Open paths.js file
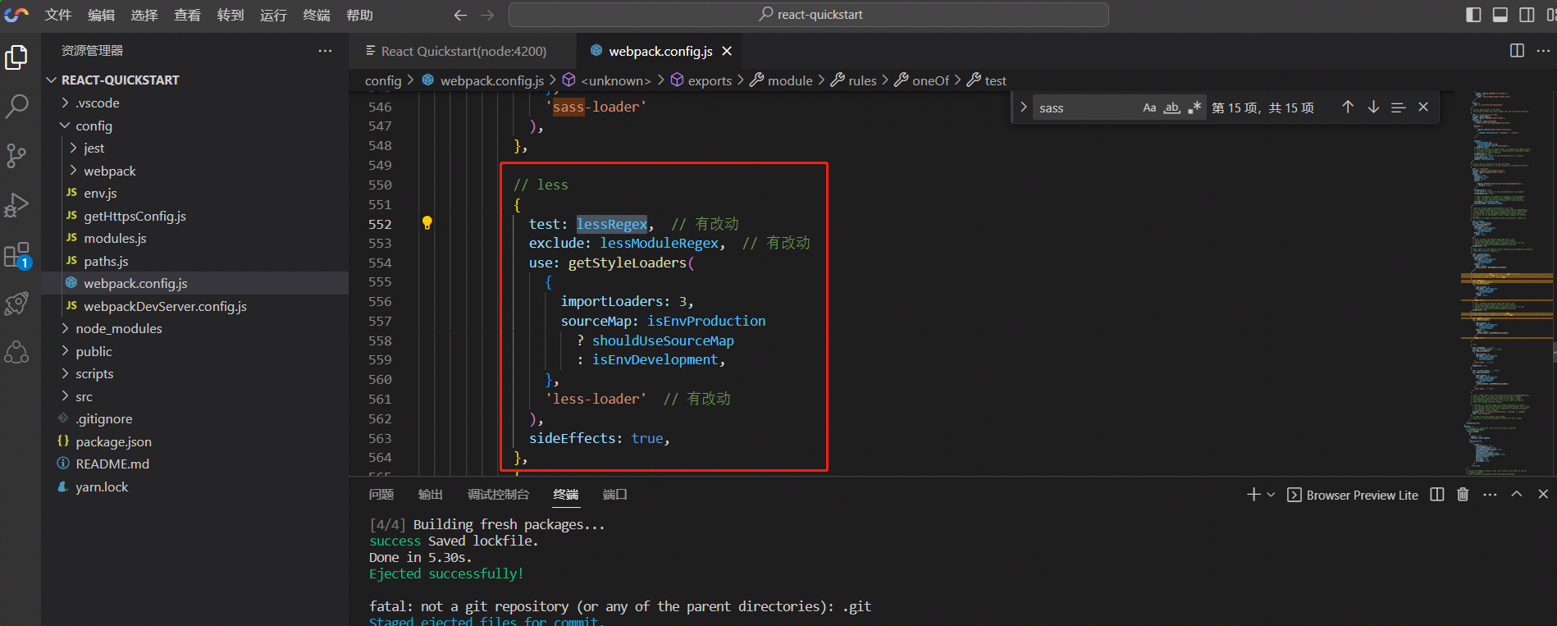Screen dimensions: 1557x626 click(x=106, y=261)
